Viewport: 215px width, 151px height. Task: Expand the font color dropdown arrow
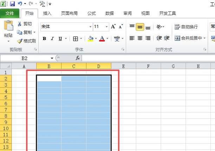click(x=107, y=39)
